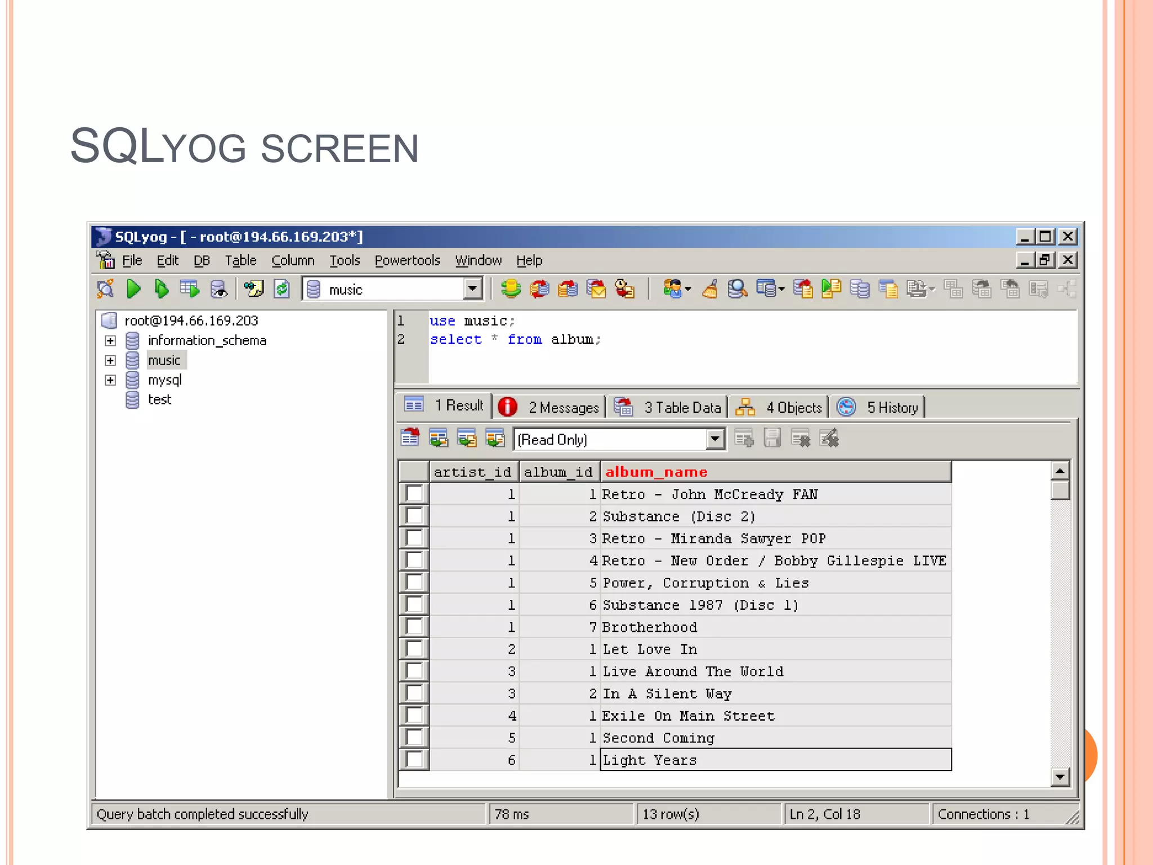The image size is (1153, 865).
Task: Click the second result toolbar icon left of Read Only
Action: (x=439, y=438)
